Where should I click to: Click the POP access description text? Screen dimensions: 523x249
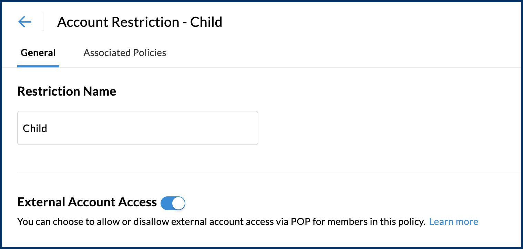click(221, 222)
